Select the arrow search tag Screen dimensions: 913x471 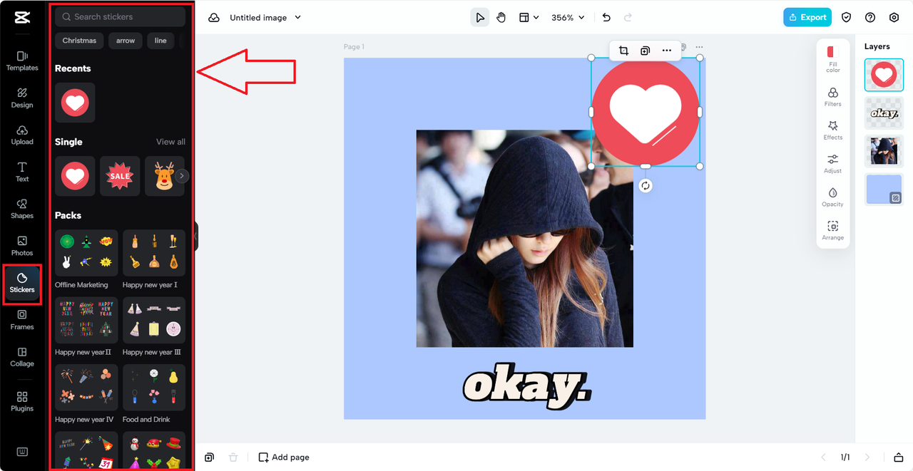(x=126, y=41)
